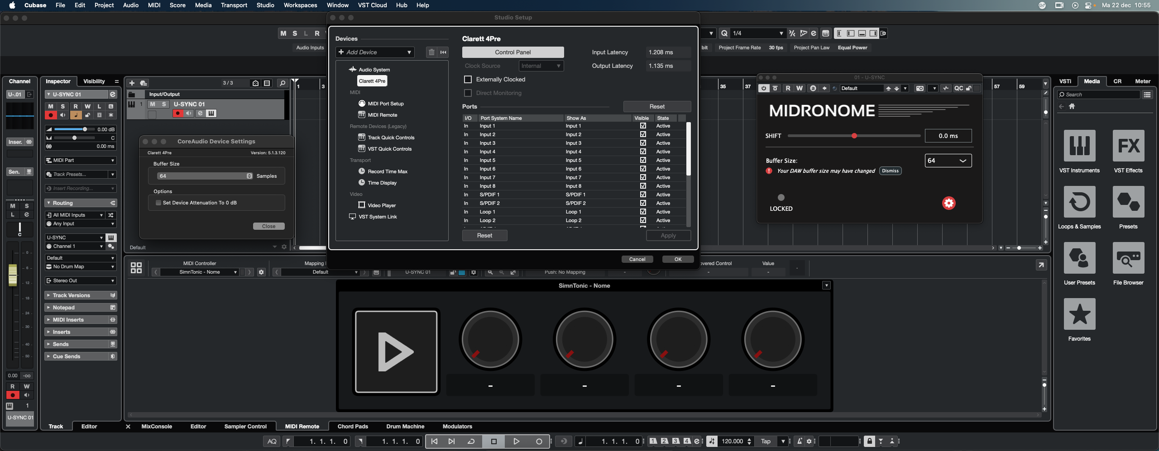
Task: Click the Control Panel button
Action: point(512,52)
